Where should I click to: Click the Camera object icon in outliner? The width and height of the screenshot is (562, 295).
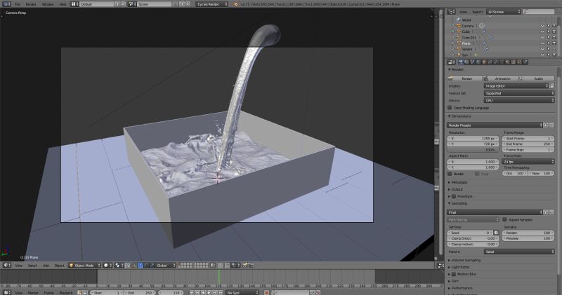459,26
